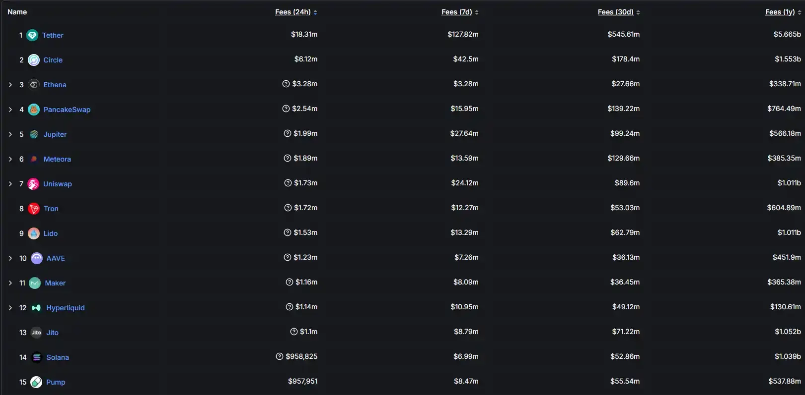The height and width of the screenshot is (395, 805).
Task: Click the Lido logo icon
Action: [x=34, y=233]
